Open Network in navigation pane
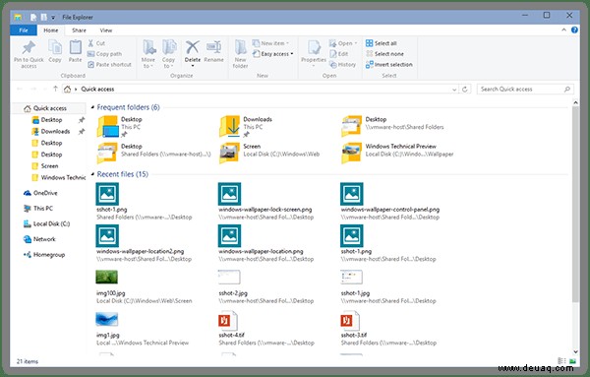Viewport: 590px width, 377px height. [39, 239]
